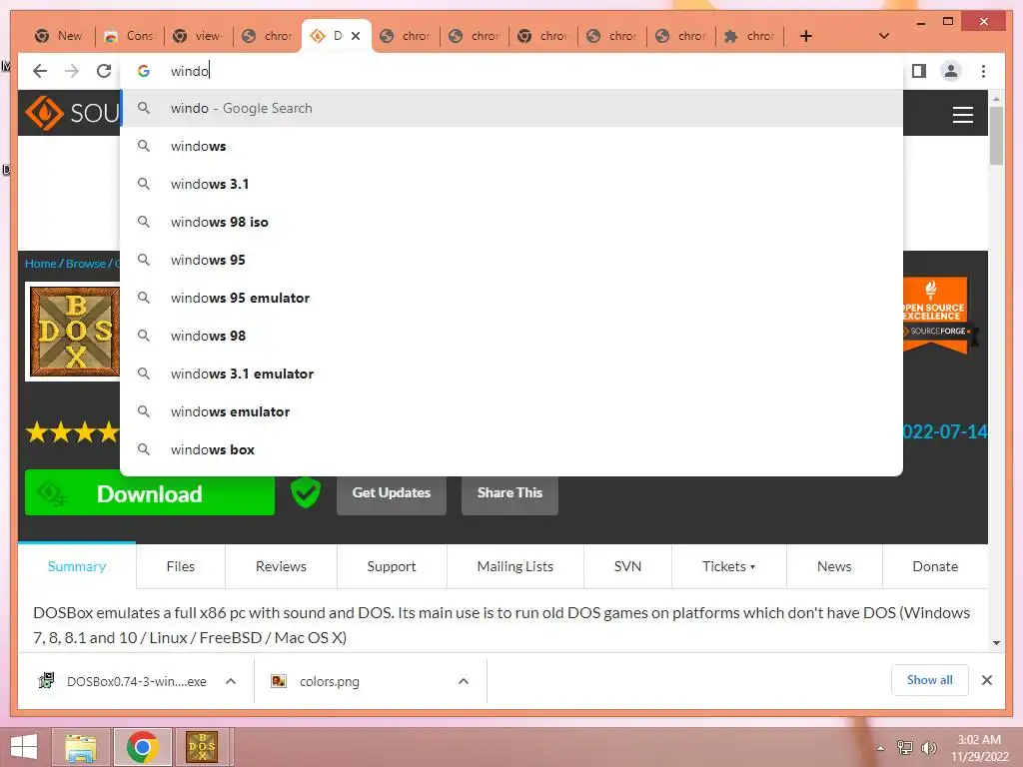Click the green shield checkmark icon
This screenshot has height=767, width=1023.
pyautogui.click(x=306, y=493)
